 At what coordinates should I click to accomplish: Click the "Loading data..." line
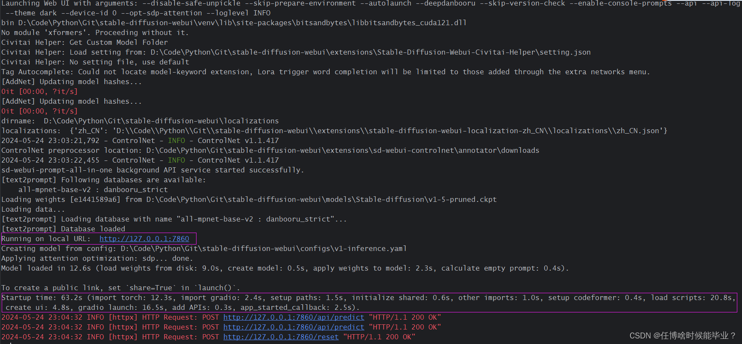tap(33, 209)
